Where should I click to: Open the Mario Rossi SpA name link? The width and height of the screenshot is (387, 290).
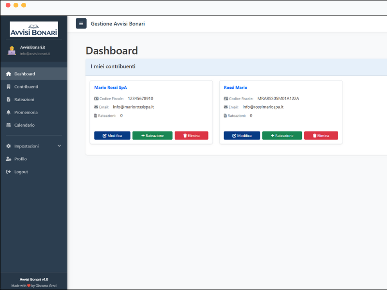pyautogui.click(x=110, y=87)
